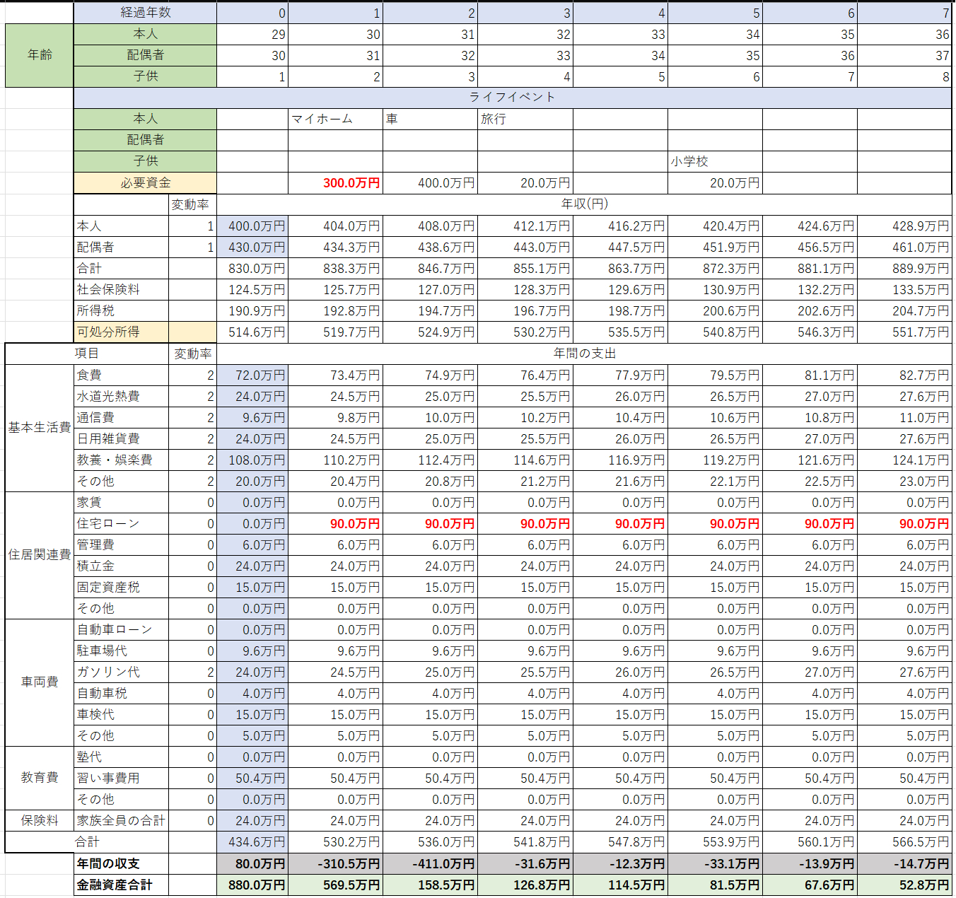Click the 住居関連費 category cell

click(40, 555)
